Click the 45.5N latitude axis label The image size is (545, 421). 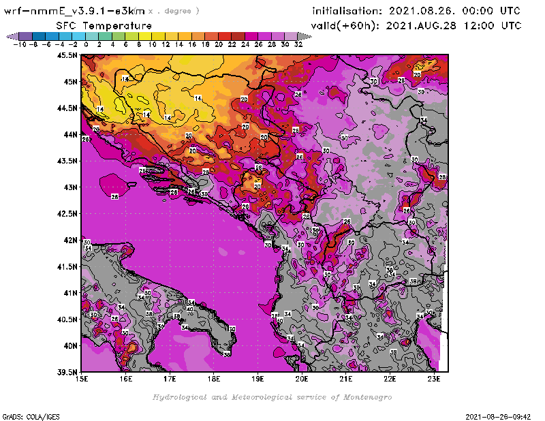click(67, 55)
